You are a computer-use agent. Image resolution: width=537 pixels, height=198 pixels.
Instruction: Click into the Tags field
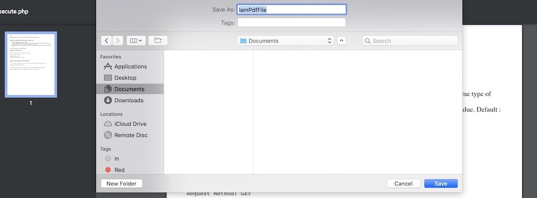[x=292, y=23]
